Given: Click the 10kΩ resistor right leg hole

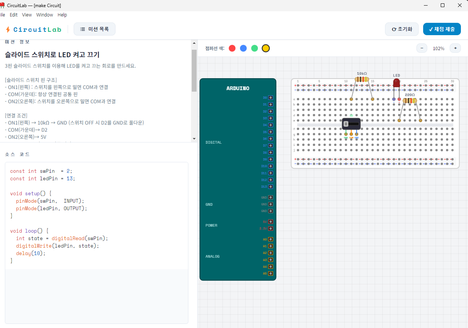Looking at the screenshot, I should coord(373,99).
